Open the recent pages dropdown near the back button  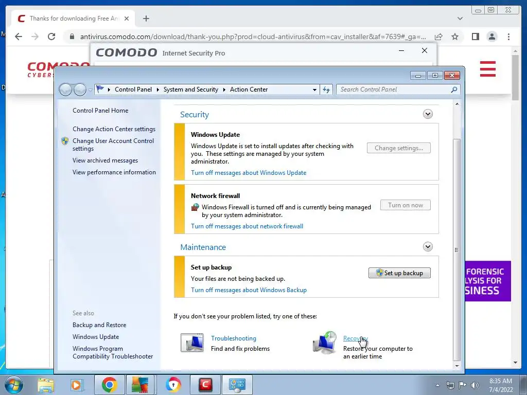point(90,89)
